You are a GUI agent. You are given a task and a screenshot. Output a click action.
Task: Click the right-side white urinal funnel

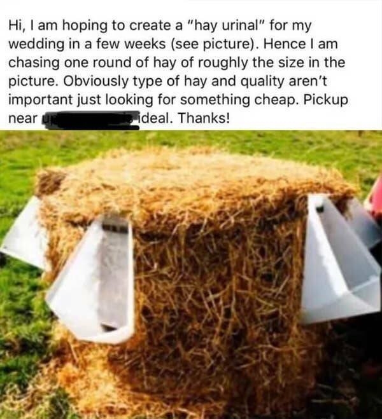pos(340,259)
